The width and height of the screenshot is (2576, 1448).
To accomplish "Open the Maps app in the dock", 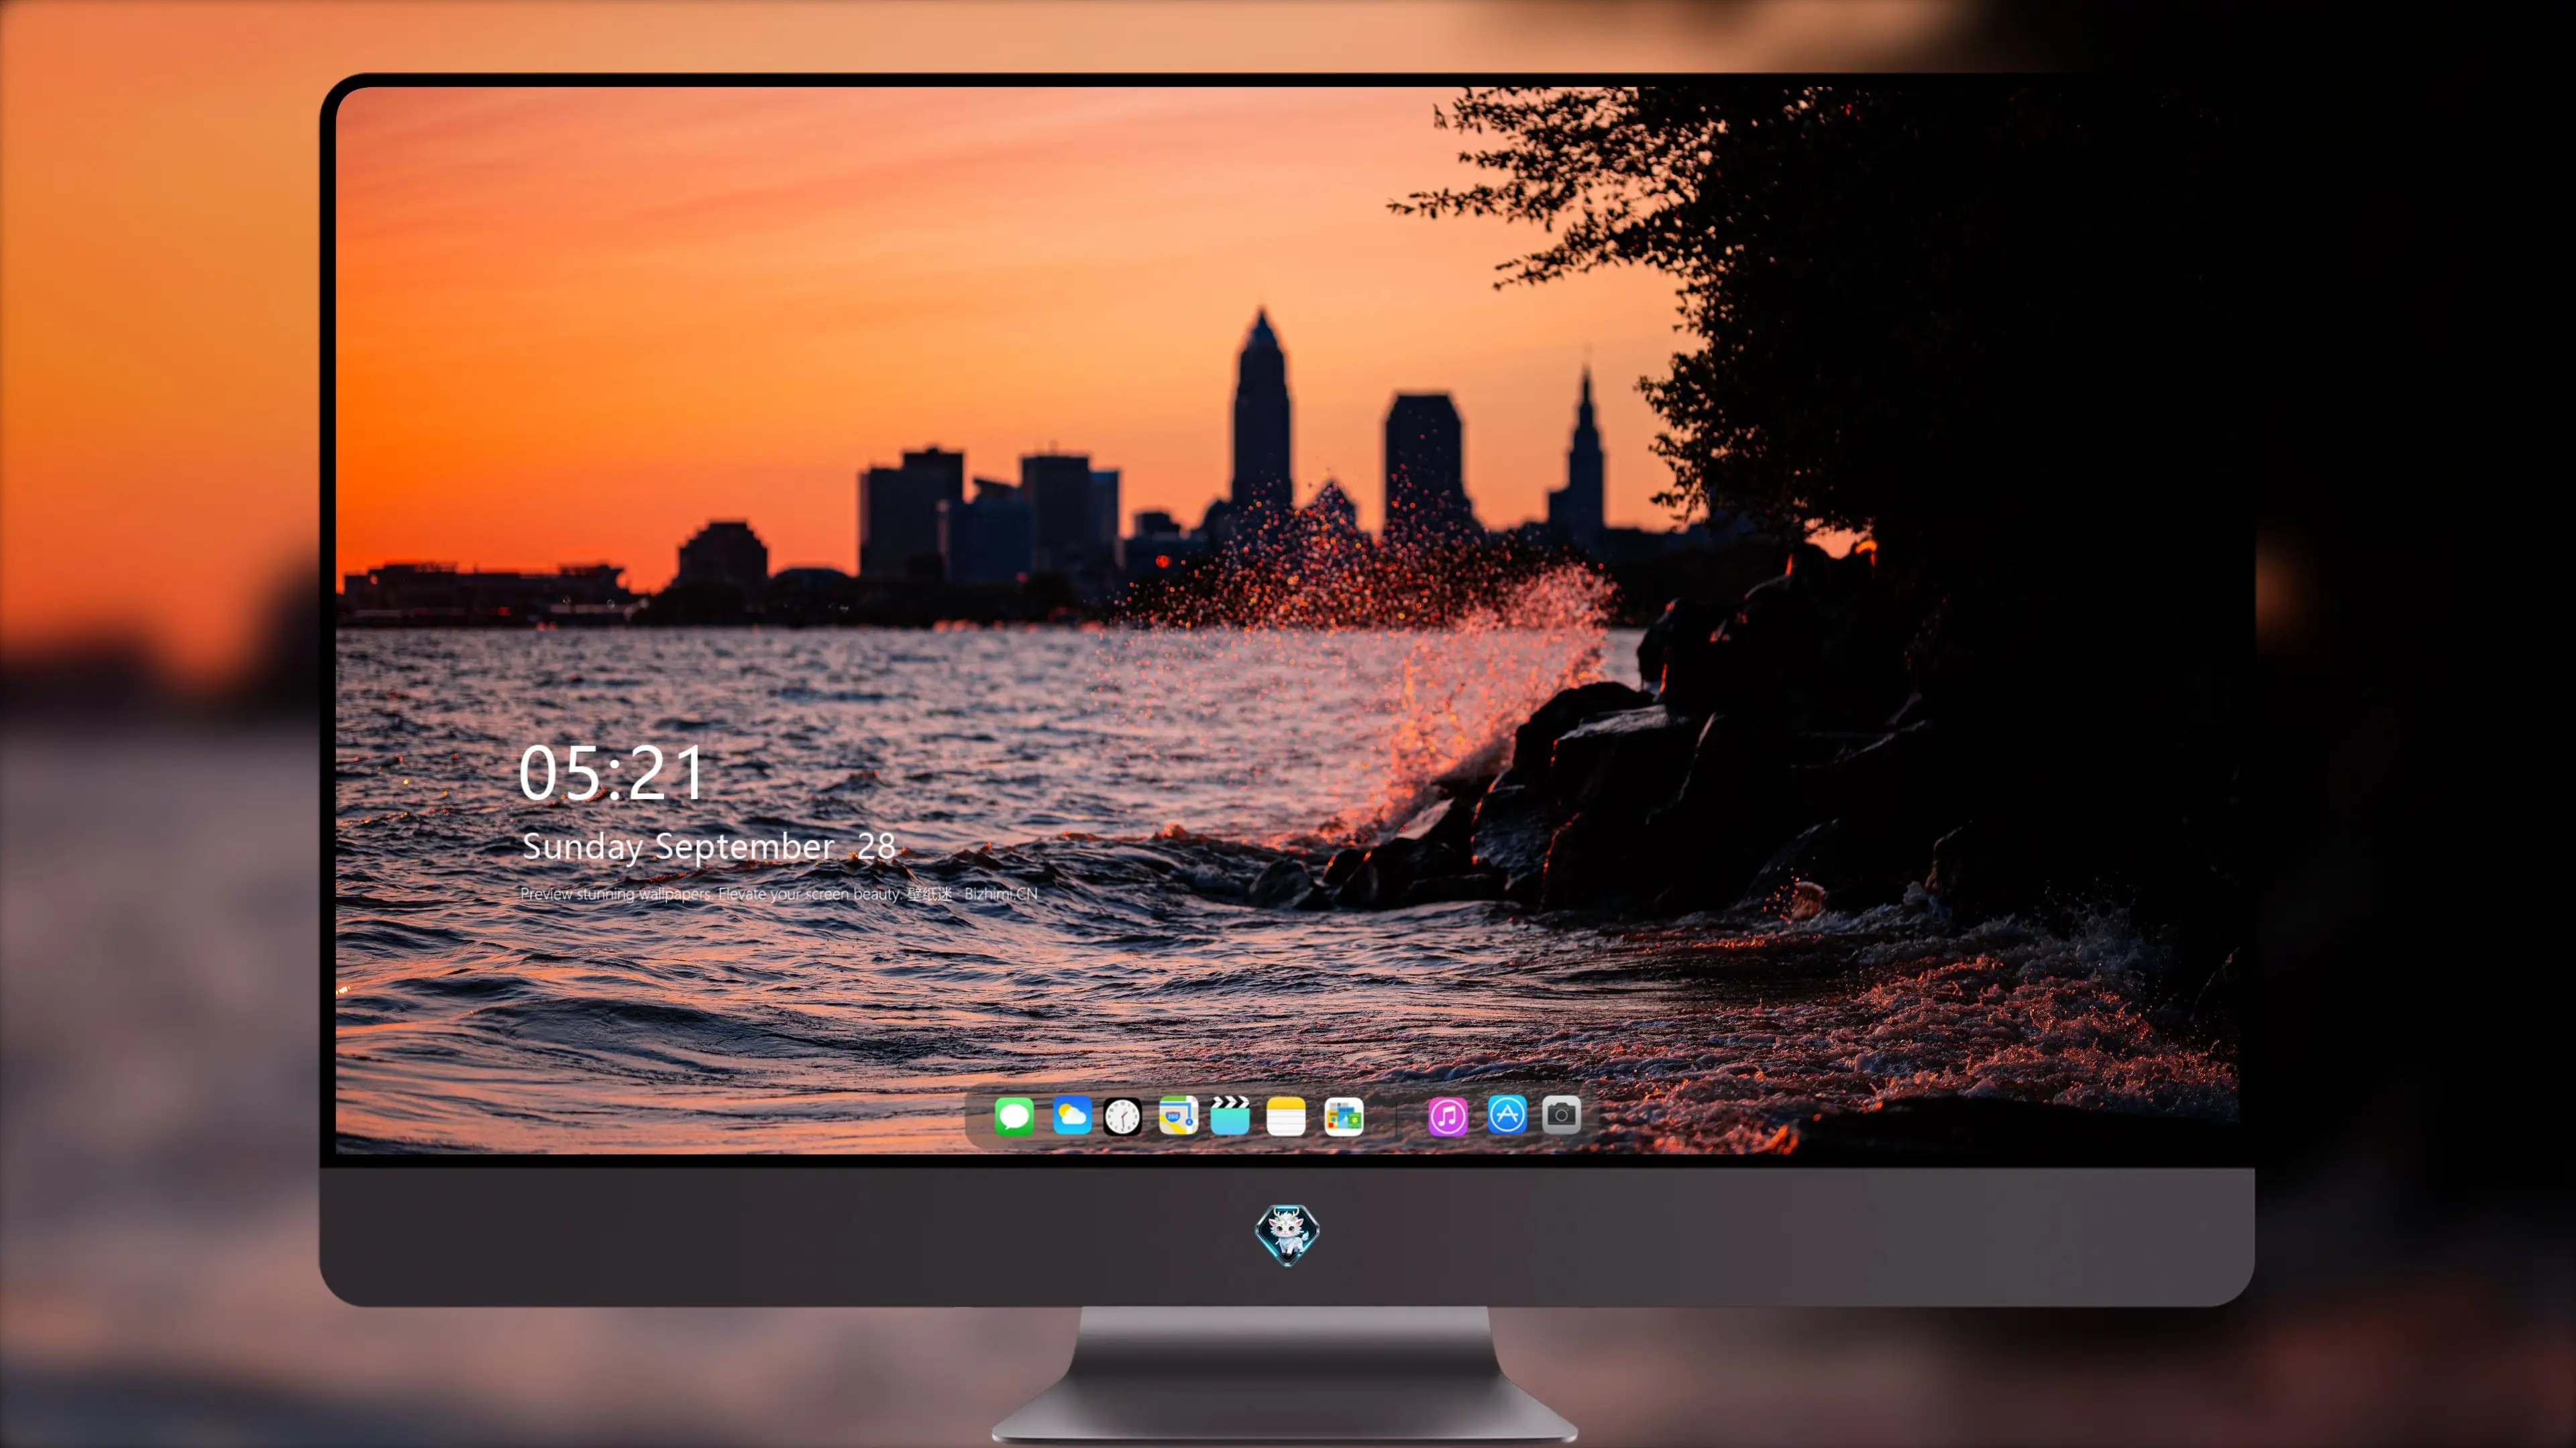I will click(x=1178, y=1115).
